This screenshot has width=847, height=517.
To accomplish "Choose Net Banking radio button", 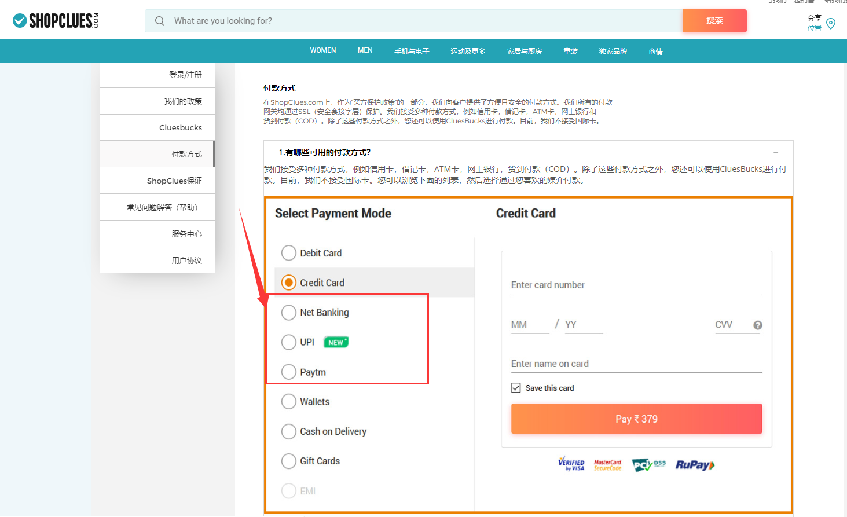I will pyautogui.click(x=289, y=313).
